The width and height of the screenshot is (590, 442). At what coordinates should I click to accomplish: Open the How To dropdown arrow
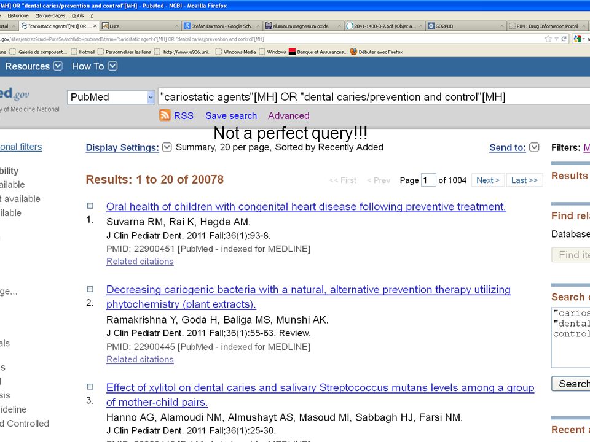[112, 66]
